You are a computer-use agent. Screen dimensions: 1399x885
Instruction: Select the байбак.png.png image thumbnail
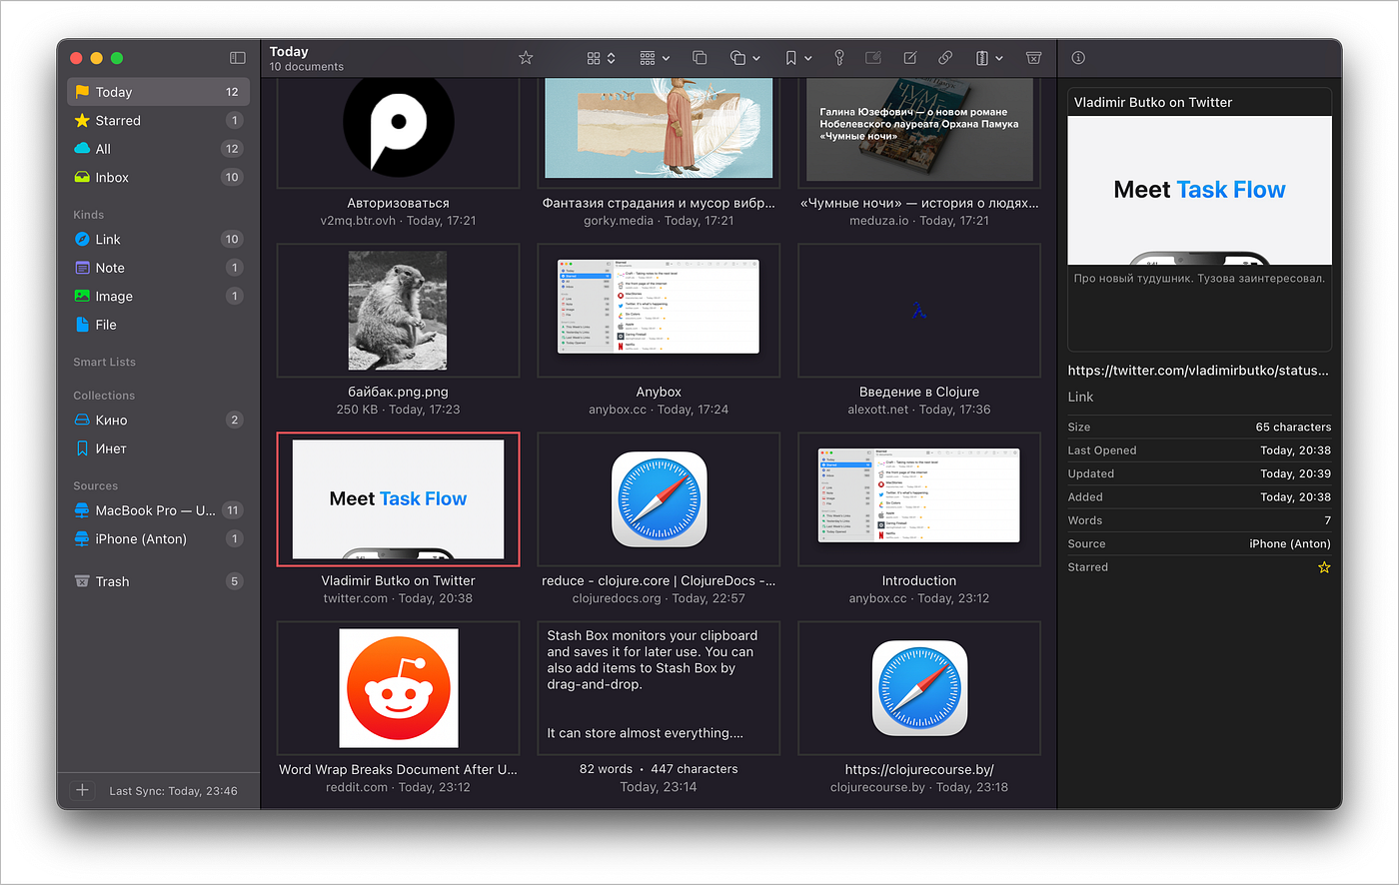pyautogui.click(x=398, y=311)
